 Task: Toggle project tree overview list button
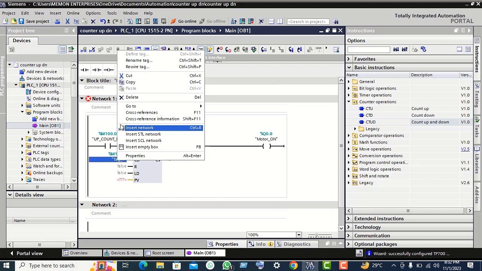(63, 49)
